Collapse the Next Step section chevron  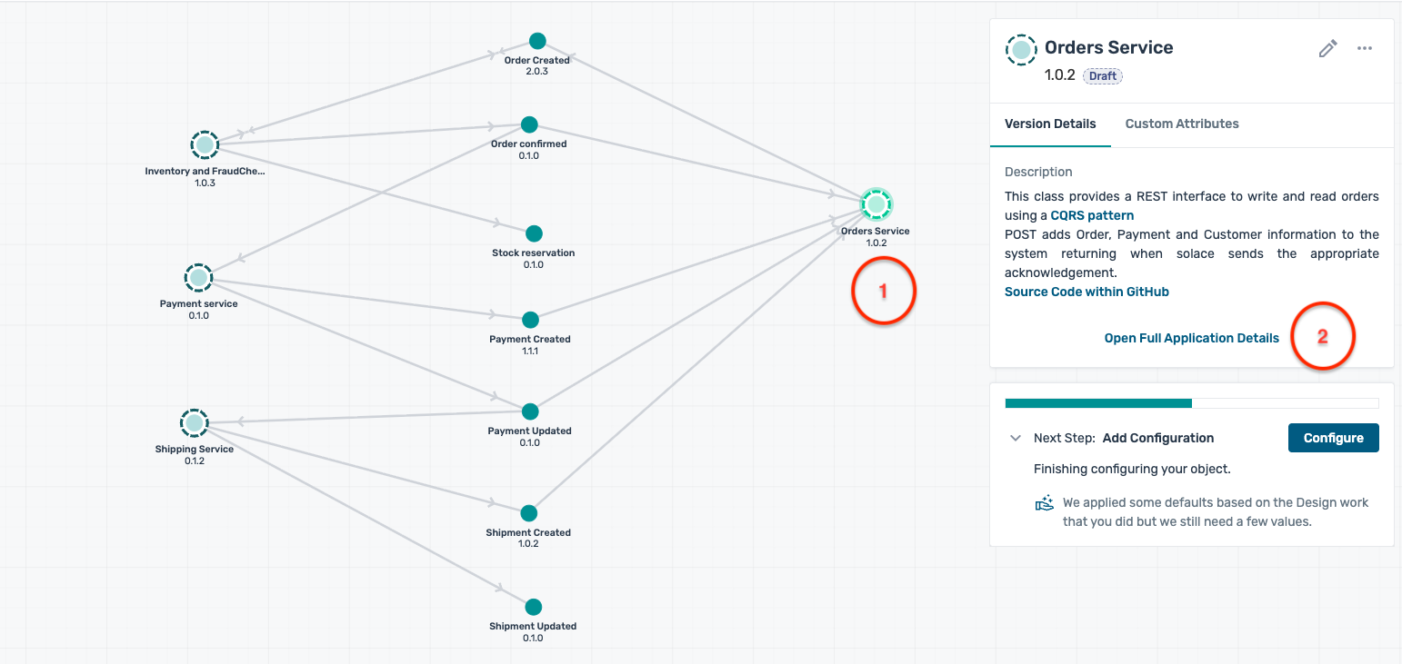(1015, 438)
